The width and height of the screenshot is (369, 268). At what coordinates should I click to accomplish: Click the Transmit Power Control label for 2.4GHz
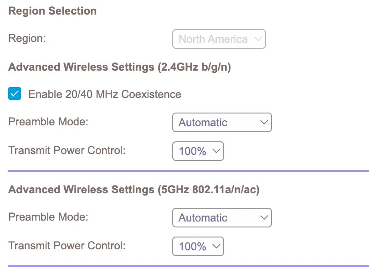pyautogui.click(x=67, y=149)
